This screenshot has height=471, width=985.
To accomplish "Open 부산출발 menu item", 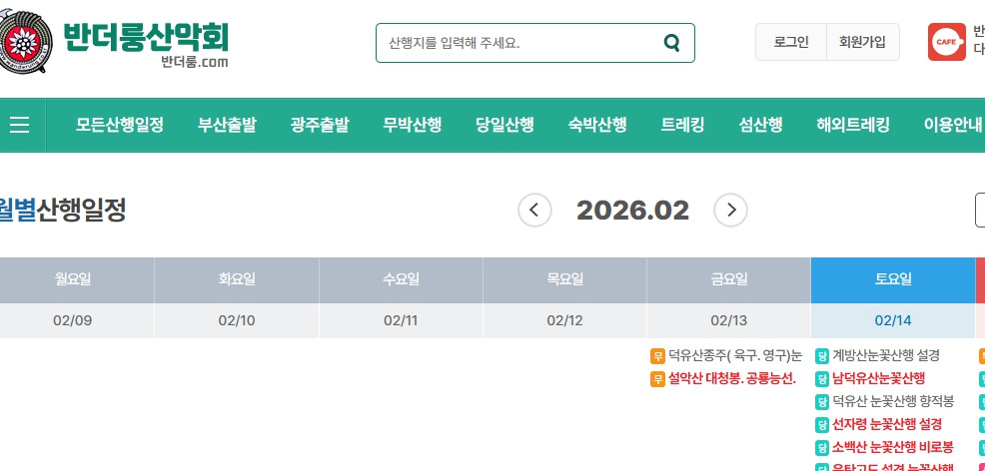I will coord(227,125).
